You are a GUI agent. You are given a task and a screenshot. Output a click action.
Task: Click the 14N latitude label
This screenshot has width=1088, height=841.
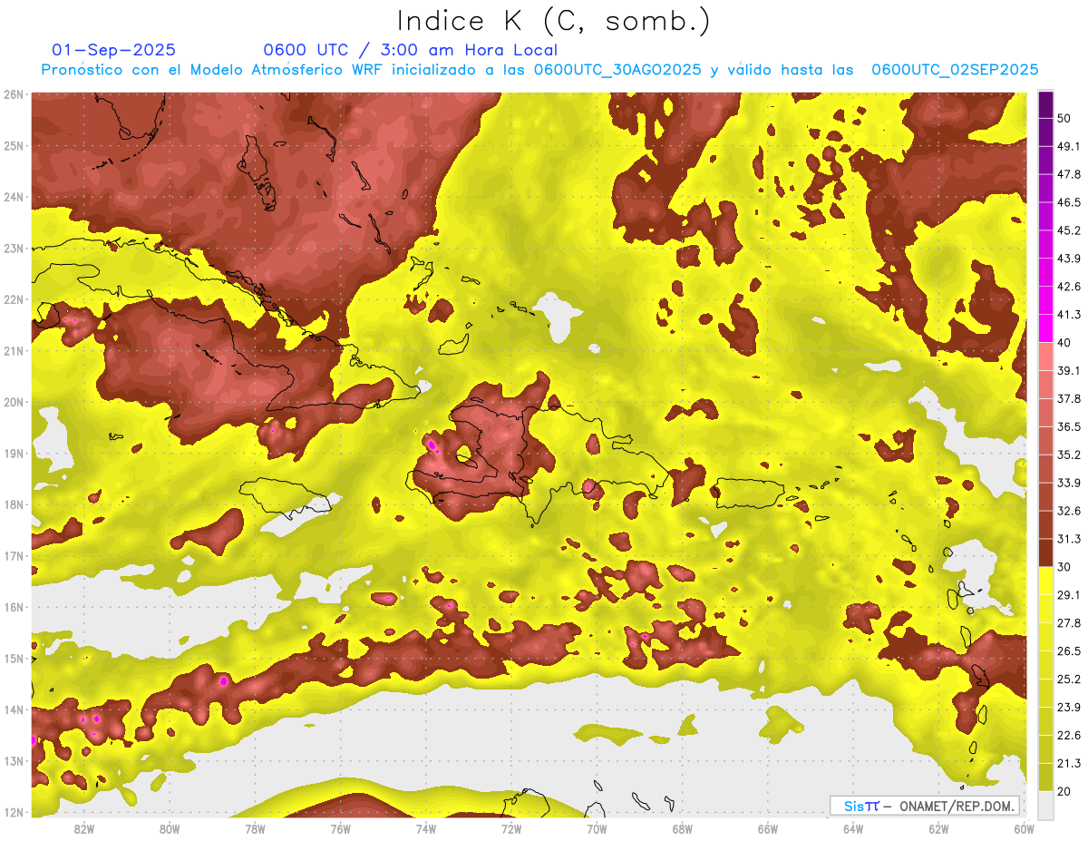click(x=14, y=709)
